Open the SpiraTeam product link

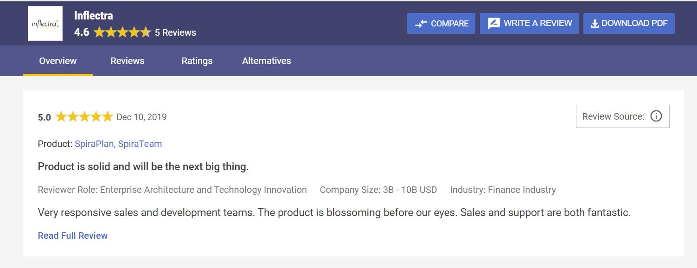(x=140, y=144)
